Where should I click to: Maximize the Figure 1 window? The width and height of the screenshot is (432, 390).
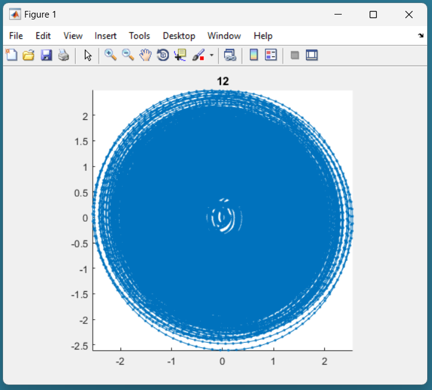pyautogui.click(x=373, y=15)
